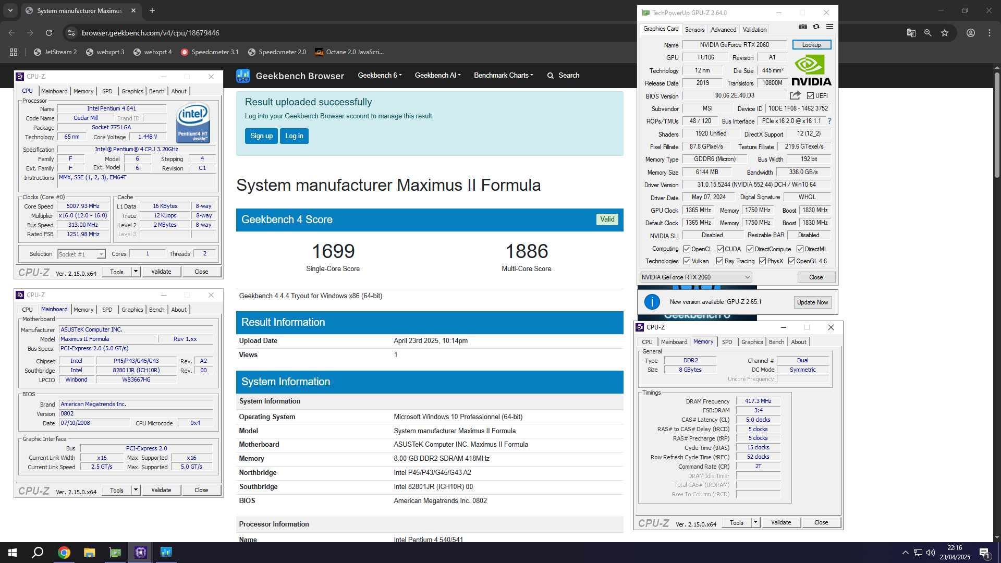The width and height of the screenshot is (1001, 563).
Task: Click the Log in button
Action: click(x=294, y=136)
